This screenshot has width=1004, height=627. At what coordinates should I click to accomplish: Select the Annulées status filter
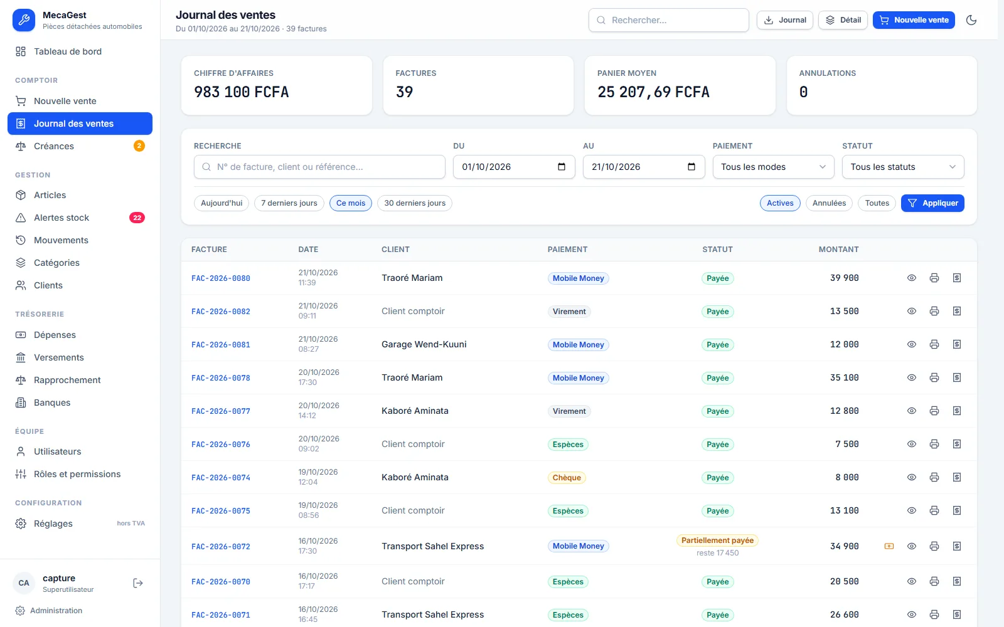[829, 203]
